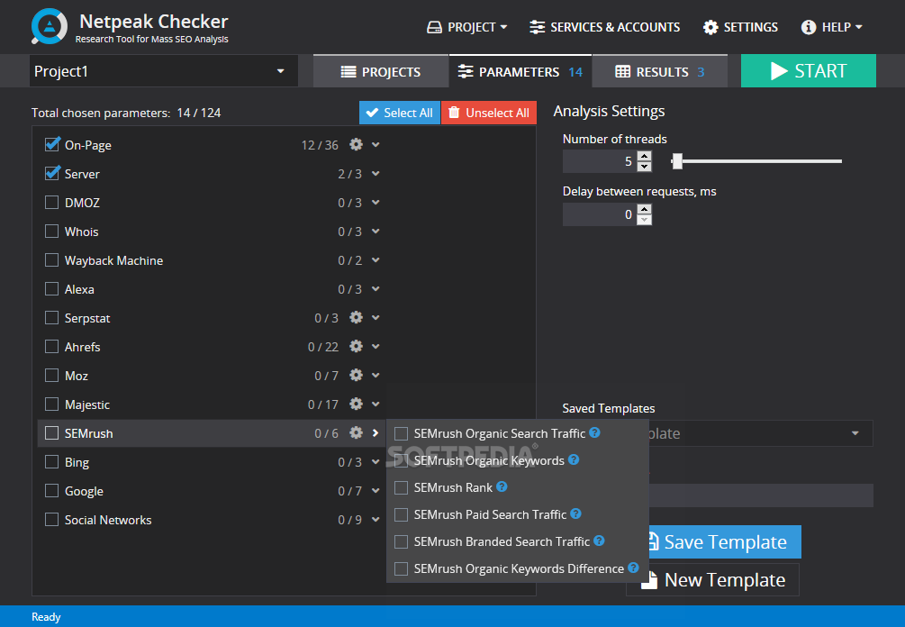This screenshot has width=905, height=627.
Task: Expand the Social Networks group chevron
Action: 376,520
